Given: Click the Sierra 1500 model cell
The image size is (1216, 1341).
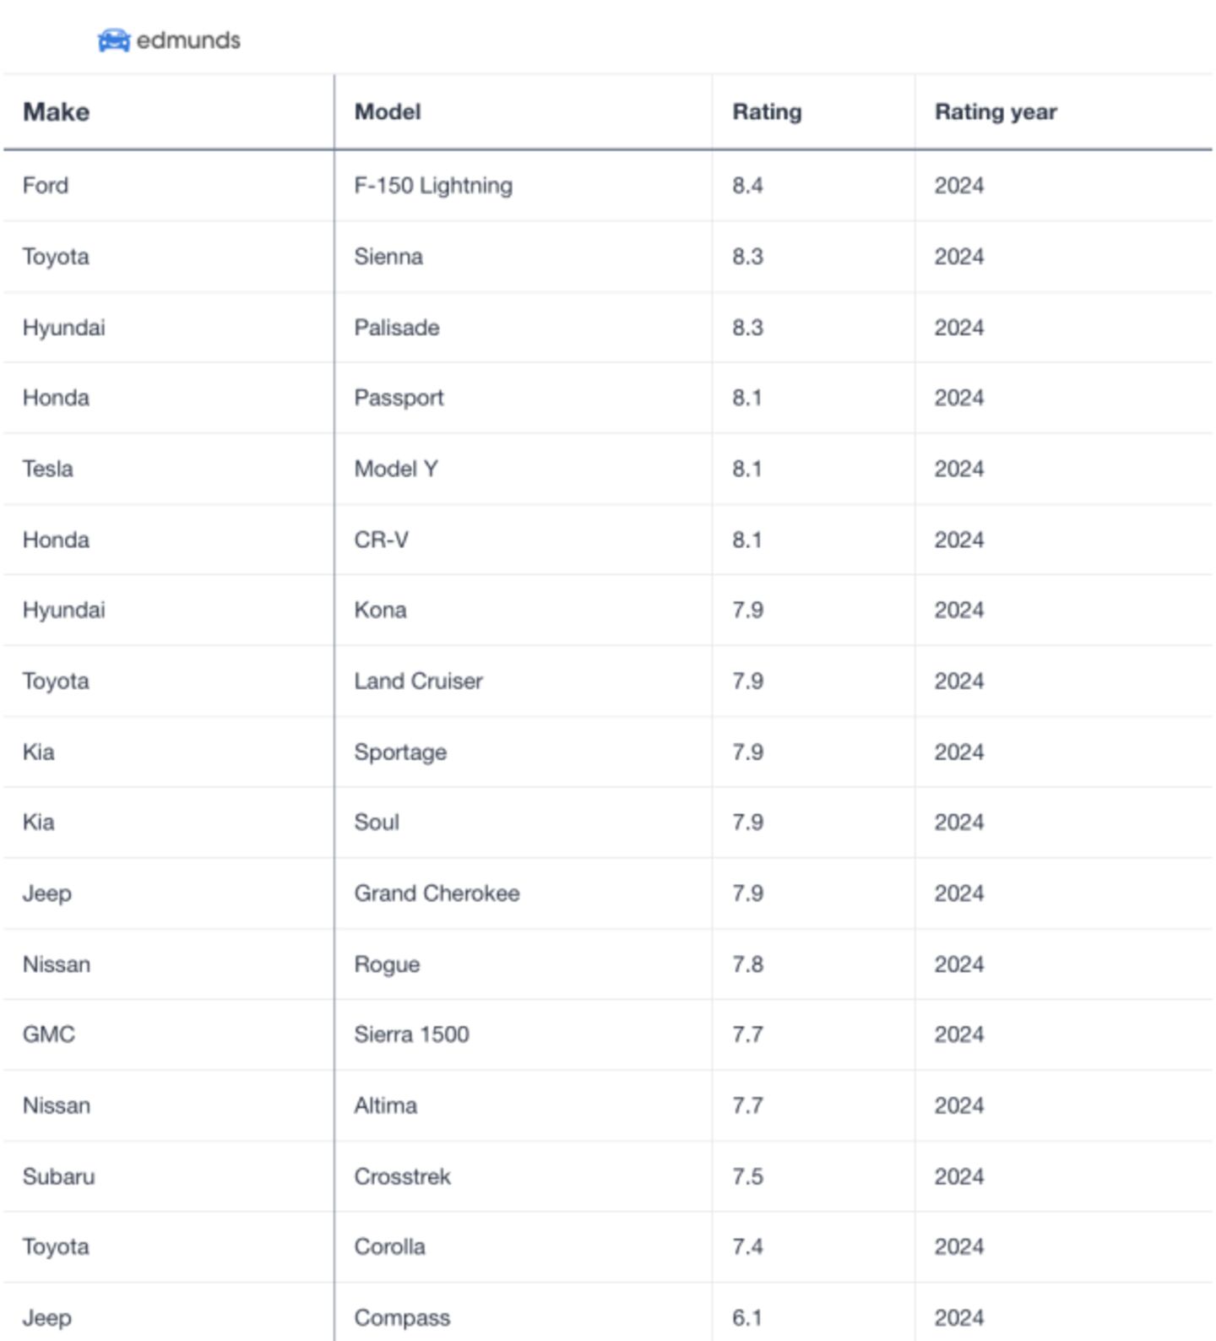Looking at the screenshot, I should pos(411,1034).
